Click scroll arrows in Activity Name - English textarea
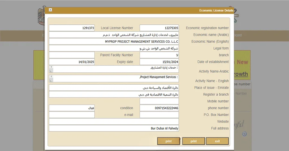The height and width of the screenshot is (151, 289). coord(51,77)
